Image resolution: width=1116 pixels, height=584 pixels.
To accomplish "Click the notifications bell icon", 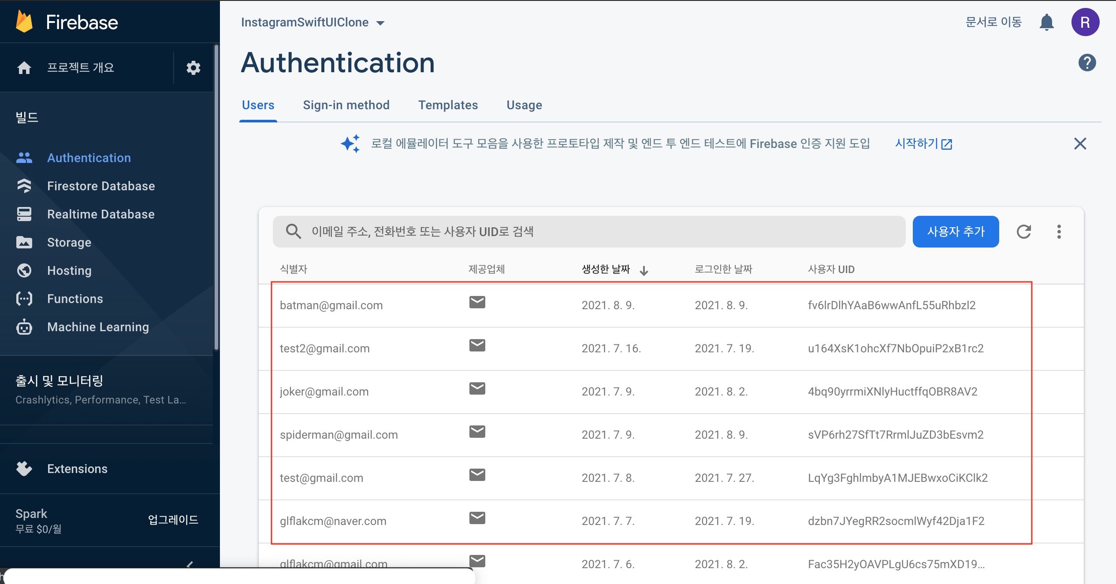I will tap(1046, 22).
